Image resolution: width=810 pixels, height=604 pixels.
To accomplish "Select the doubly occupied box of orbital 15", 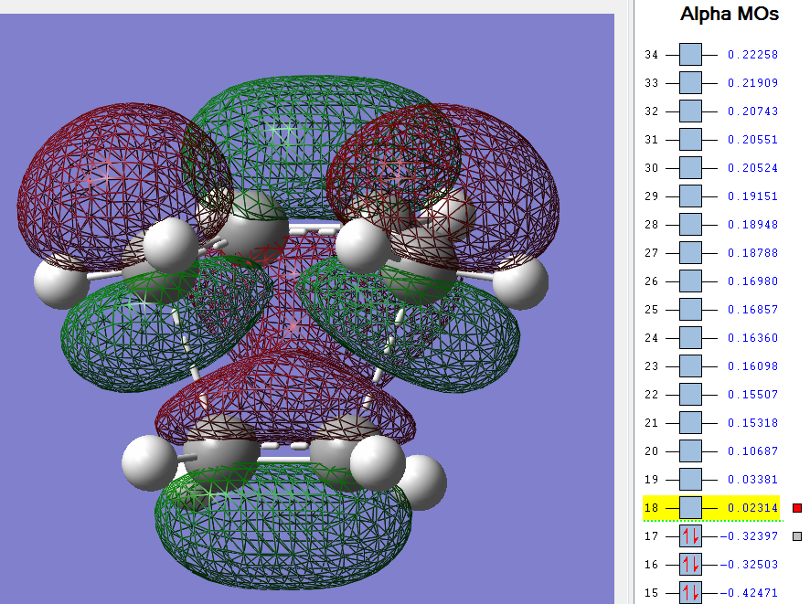I will tap(690, 593).
